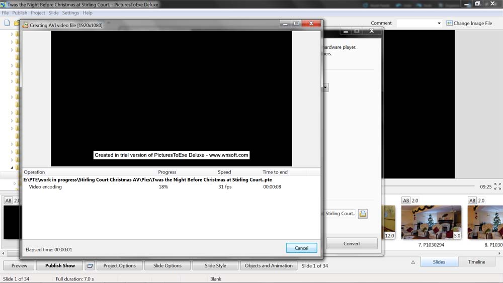Open the Settings menu
This screenshot has width=503, height=283.
[70, 13]
